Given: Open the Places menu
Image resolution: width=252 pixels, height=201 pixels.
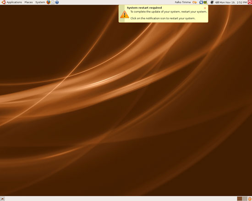Looking at the screenshot, I should tap(28, 2).
